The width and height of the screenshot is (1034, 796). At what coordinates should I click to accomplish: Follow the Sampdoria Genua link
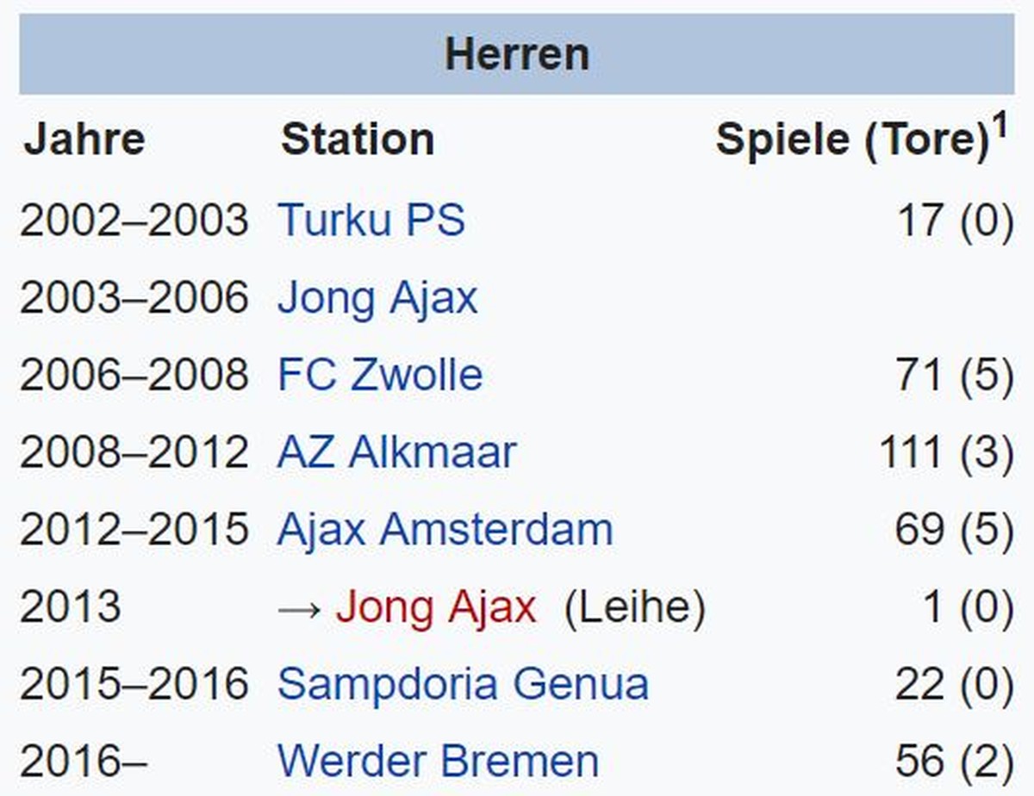[463, 685]
